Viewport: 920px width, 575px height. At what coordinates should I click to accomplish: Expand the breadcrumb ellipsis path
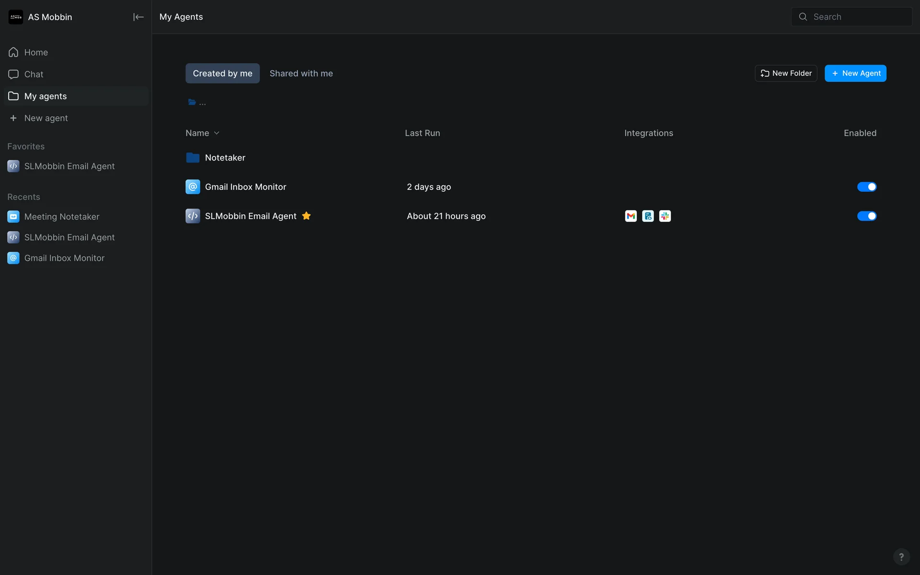tap(203, 103)
